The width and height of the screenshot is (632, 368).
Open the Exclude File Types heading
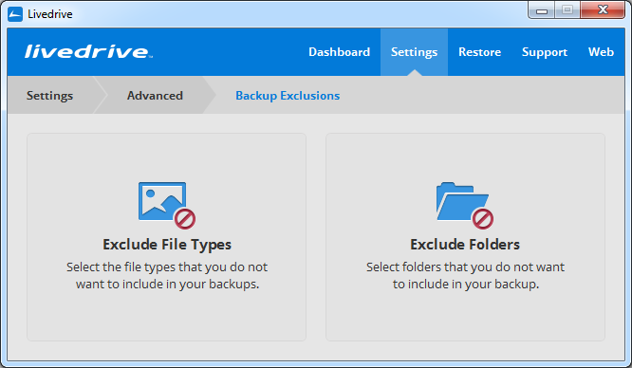click(x=167, y=245)
